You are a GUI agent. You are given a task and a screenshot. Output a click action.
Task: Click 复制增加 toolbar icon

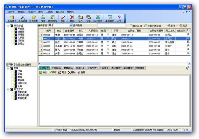(52, 19)
